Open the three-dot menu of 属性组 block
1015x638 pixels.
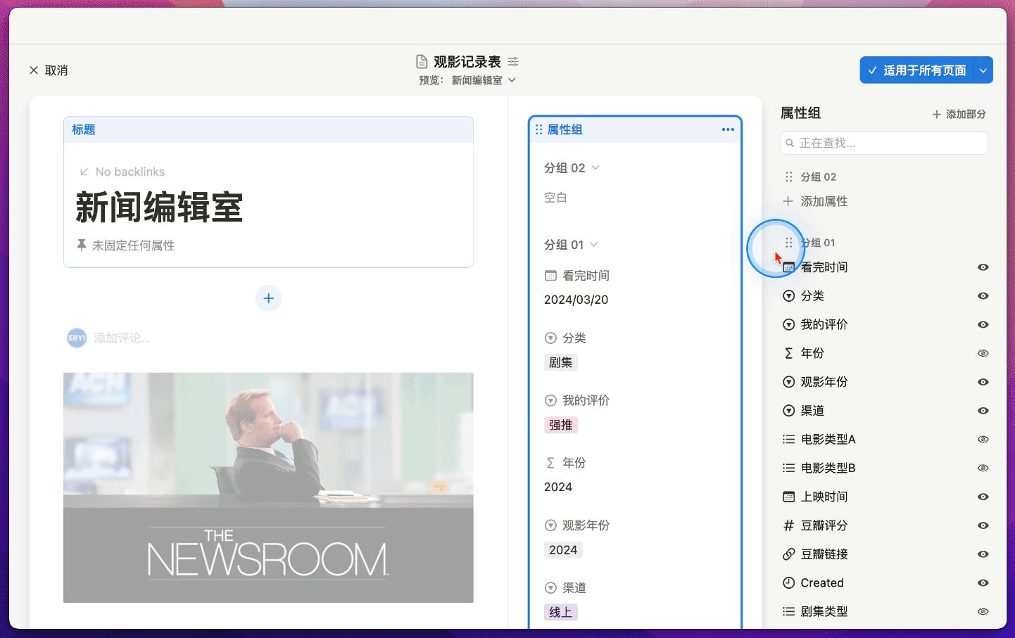pos(728,129)
